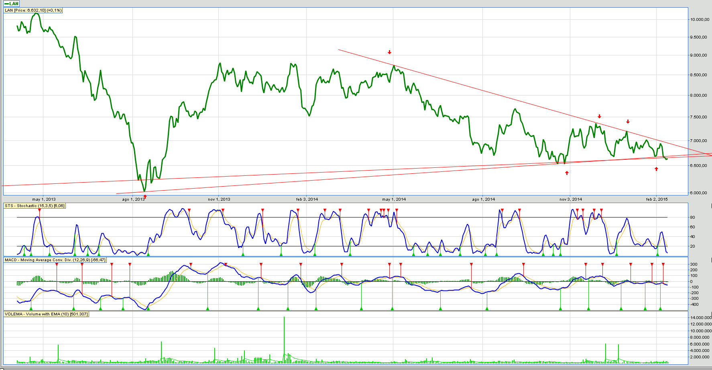Open the STS Stochastic (15,3,5) indicator label
The image size is (712, 370).
click(x=35, y=206)
